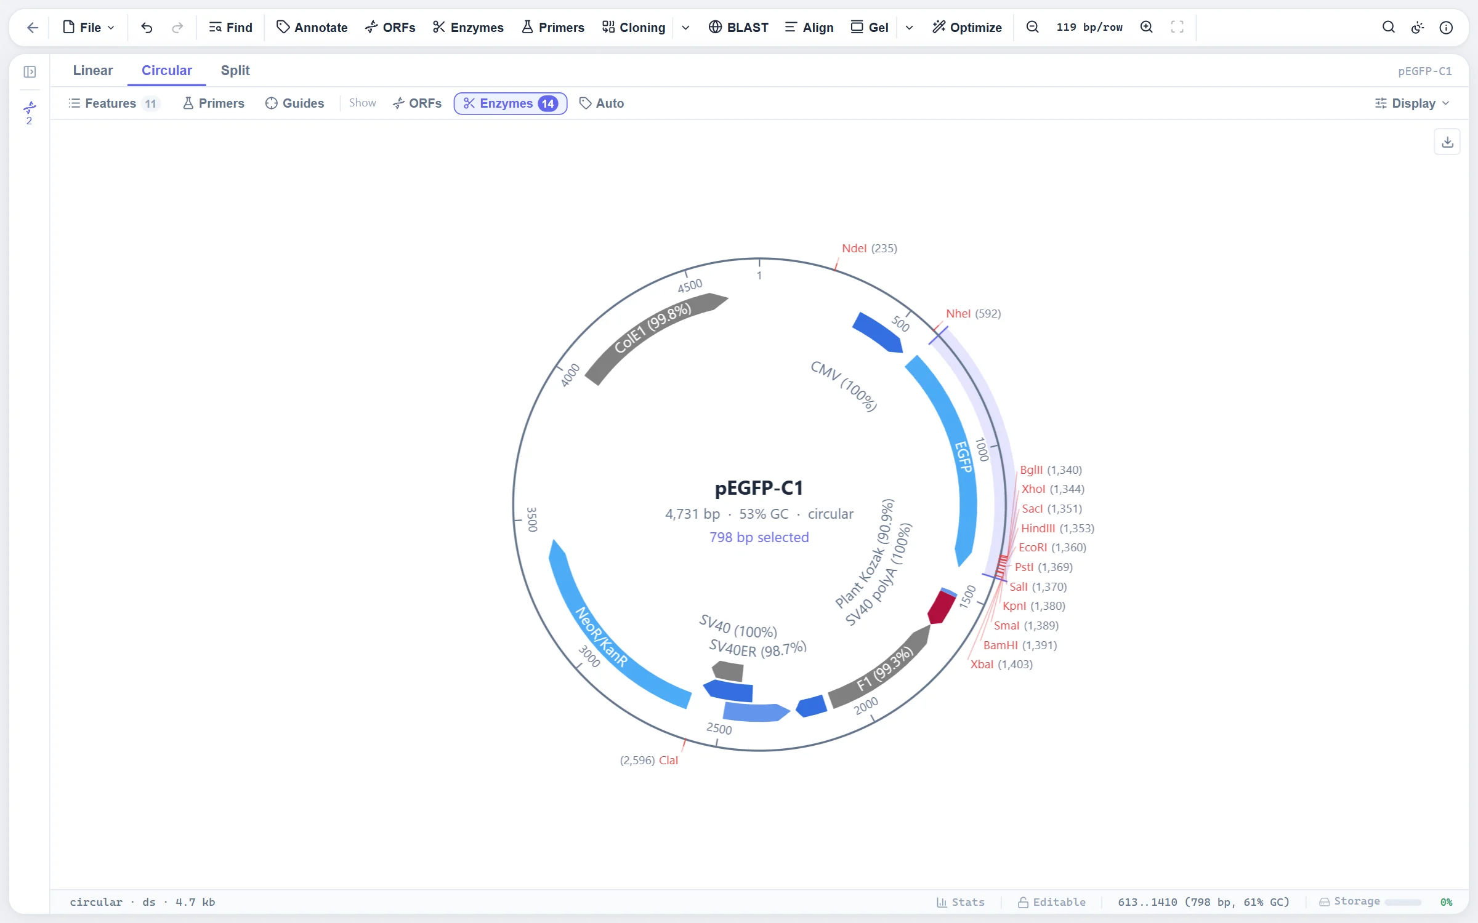Zoom in bp per row
This screenshot has width=1478, height=923.
[1146, 27]
